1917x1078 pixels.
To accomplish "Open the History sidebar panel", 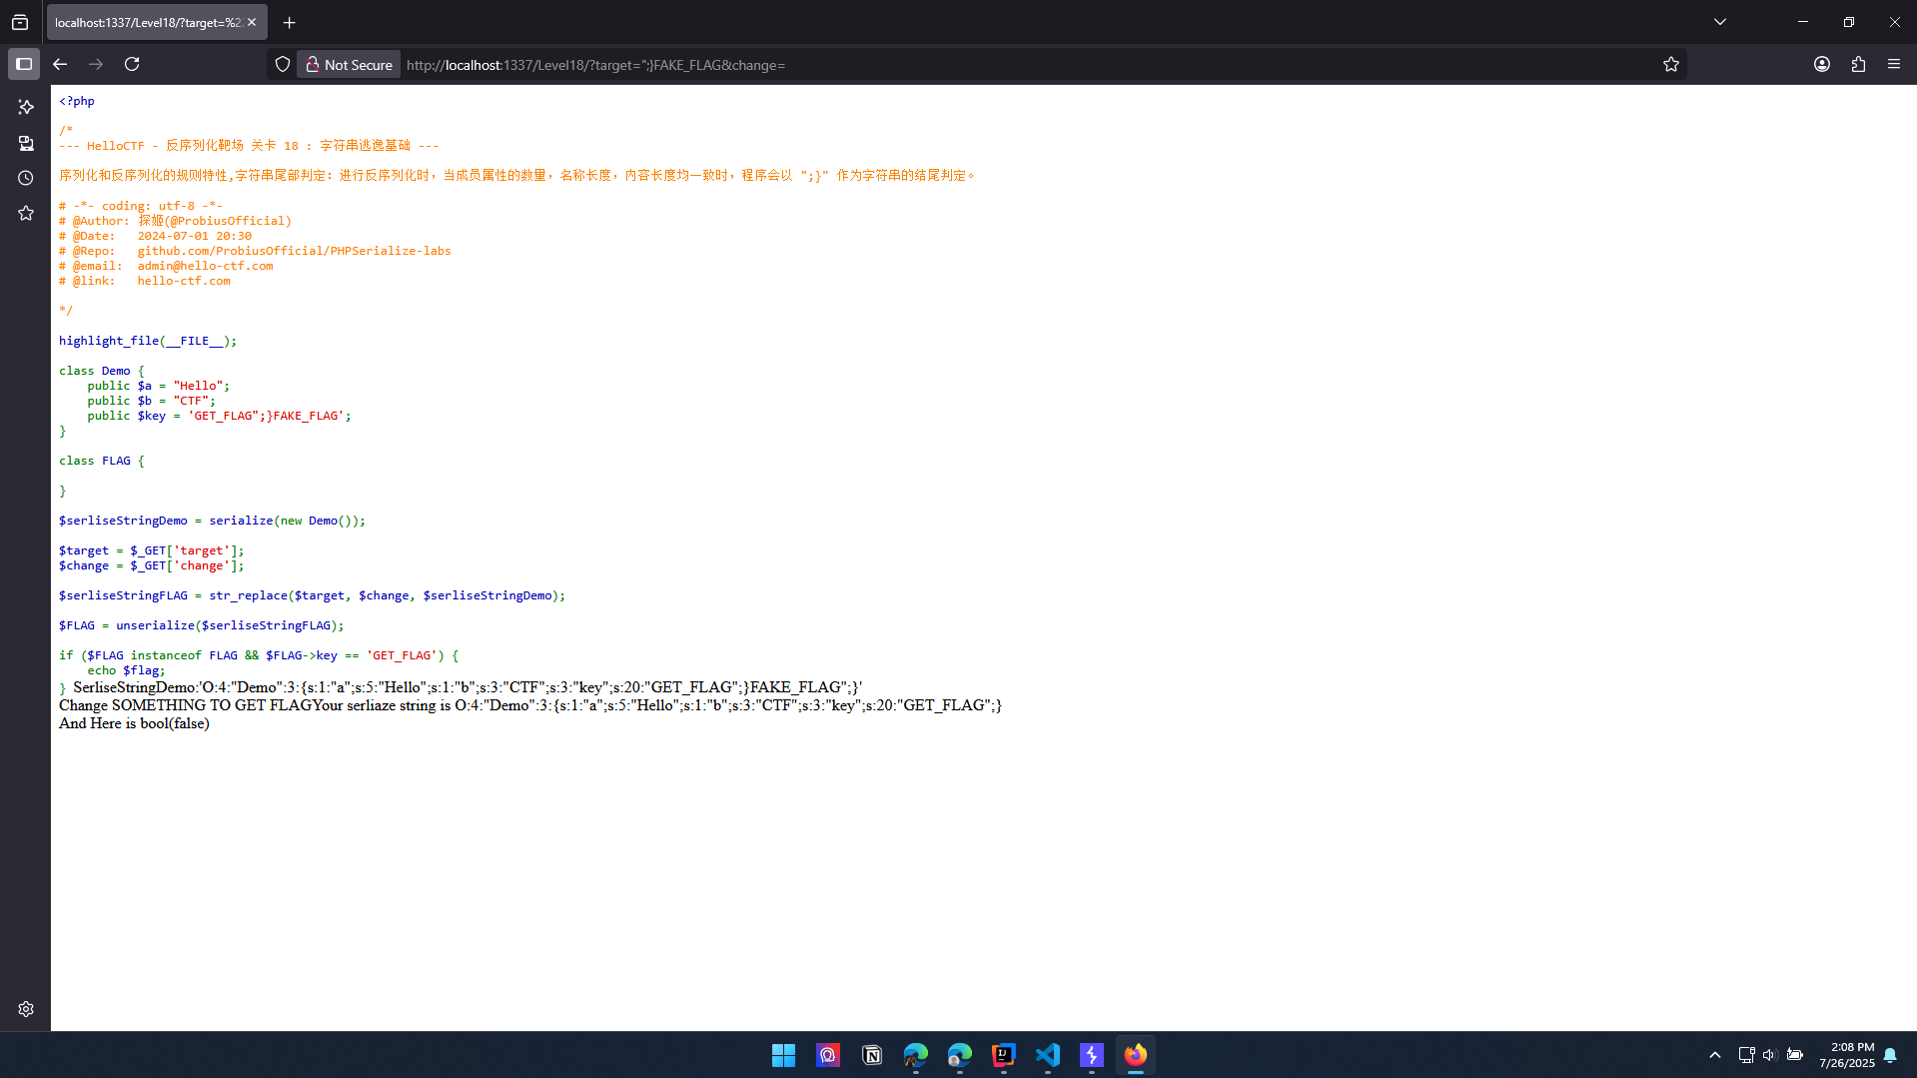I will pyautogui.click(x=26, y=178).
